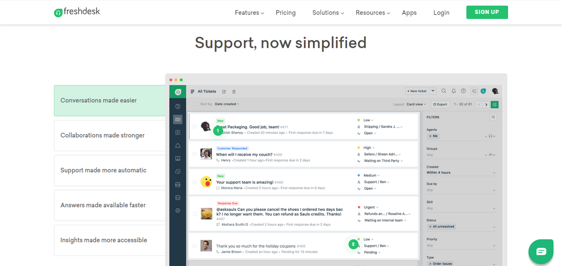
Task: Open the Solutions menu
Action: [328, 13]
